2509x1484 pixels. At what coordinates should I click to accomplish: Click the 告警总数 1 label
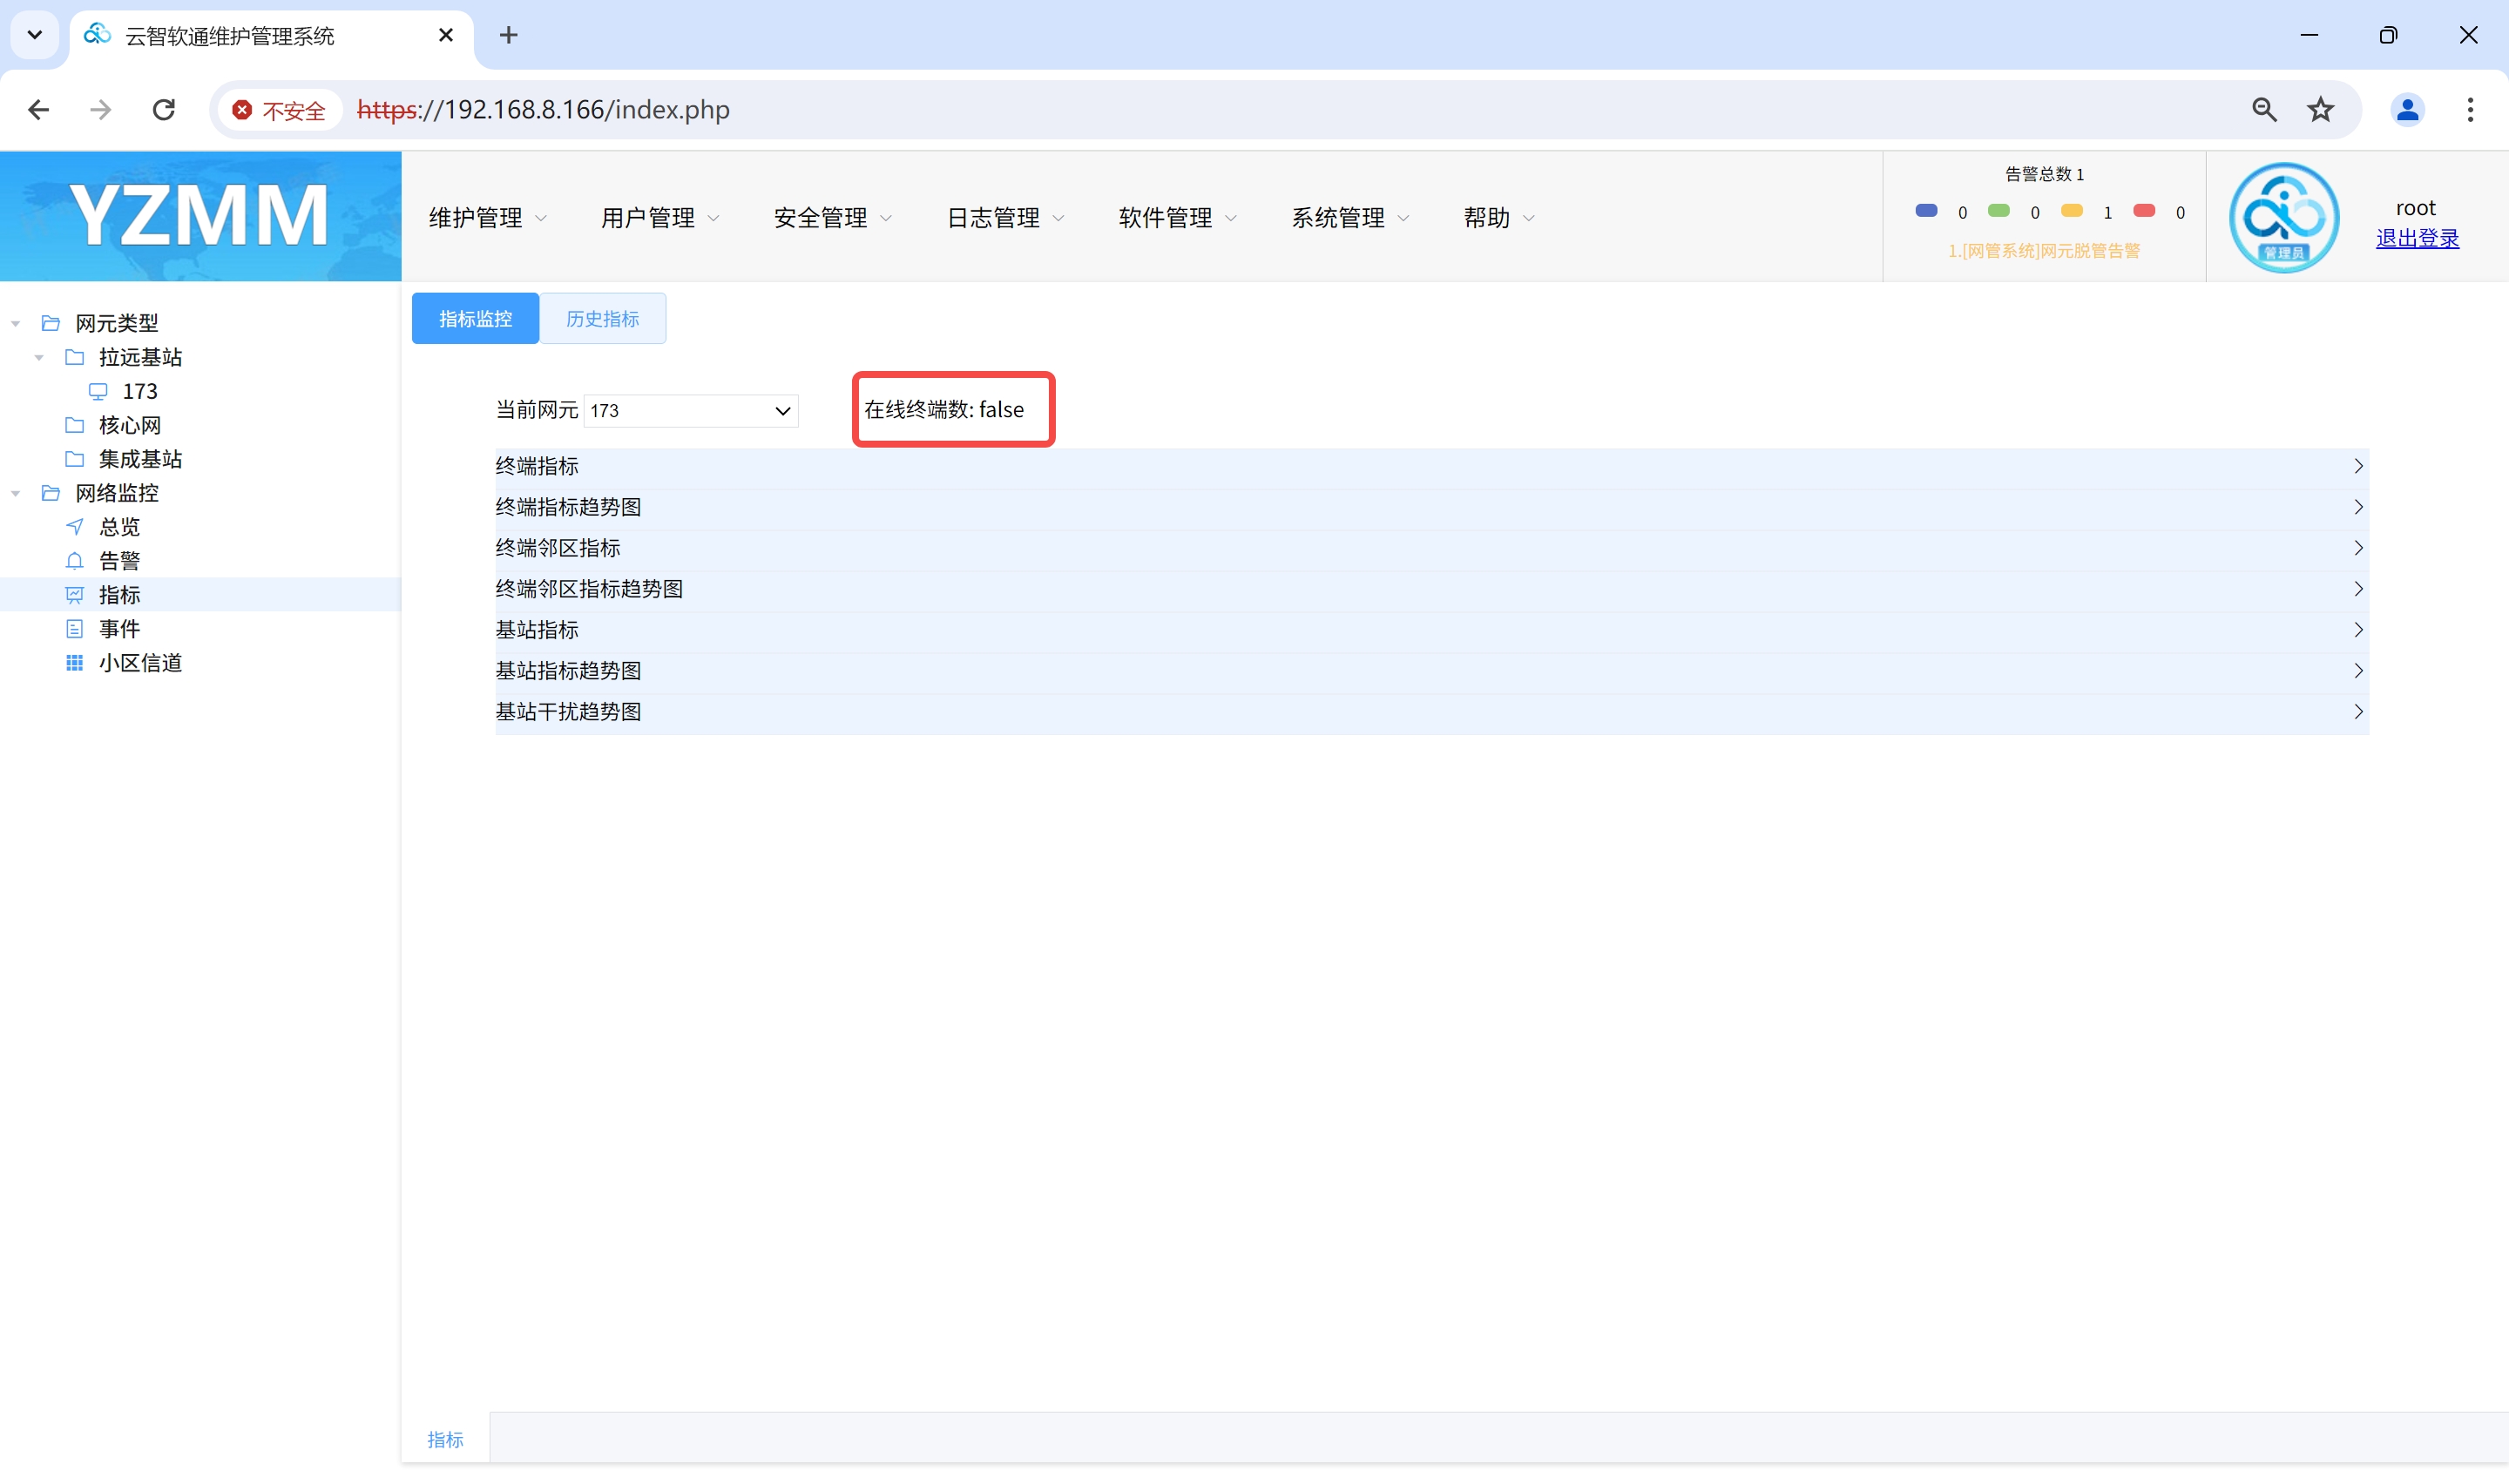pyautogui.click(x=2044, y=174)
